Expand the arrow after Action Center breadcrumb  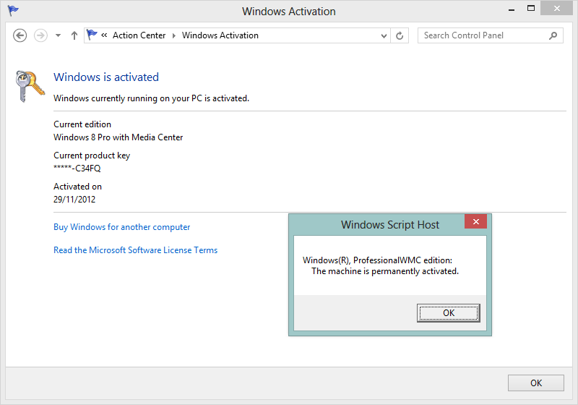pos(173,35)
